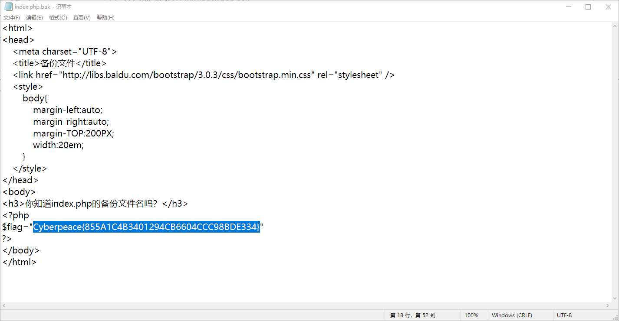Click the margin-left:auto; line

coord(68,110)
